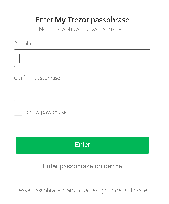This screenshot has height=204, width=169.
Task: Click the "Confirm passphrase" field label
Action: [x=37, y=78]
